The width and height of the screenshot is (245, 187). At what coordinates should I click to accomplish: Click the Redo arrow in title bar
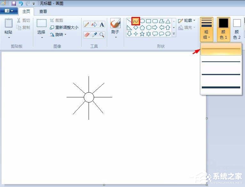[x=28, y=3]
